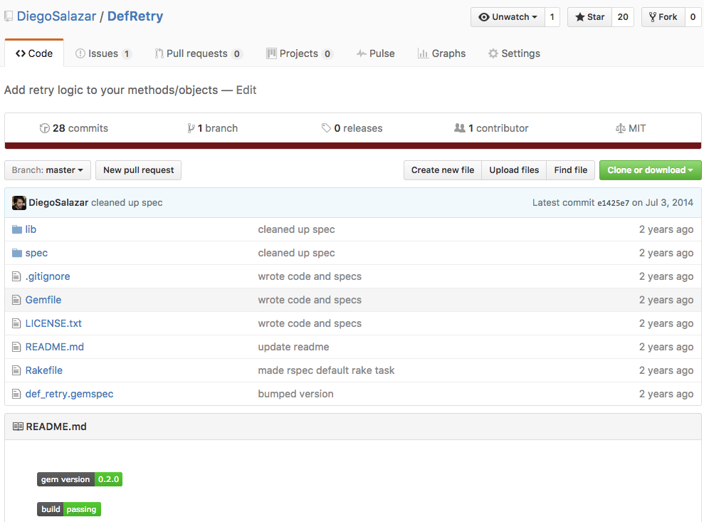
Task: Click the repository book icon beside DiegoSalazar
Action: click(x=9, y=16)
